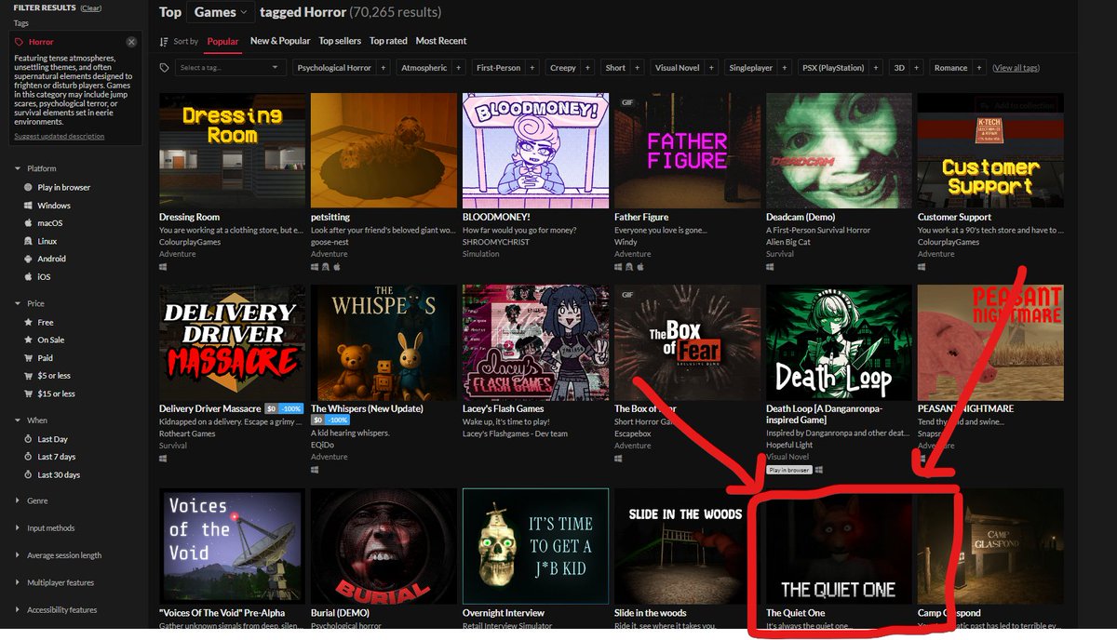
Task: Add the Atmospheric tag with plus
Action: [x=459, y=68]
